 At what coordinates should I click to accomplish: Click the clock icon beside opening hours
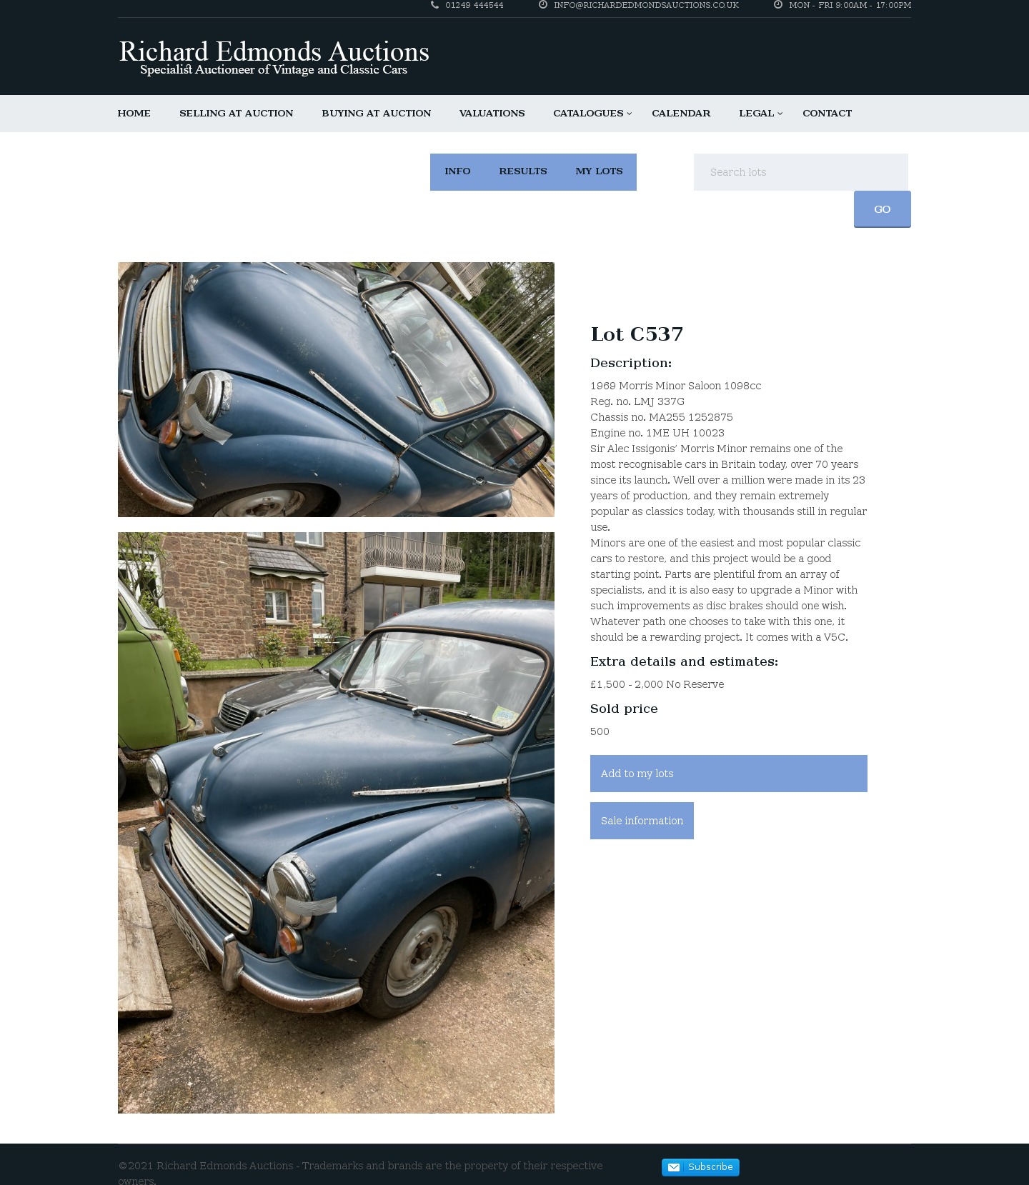point(778,5)
